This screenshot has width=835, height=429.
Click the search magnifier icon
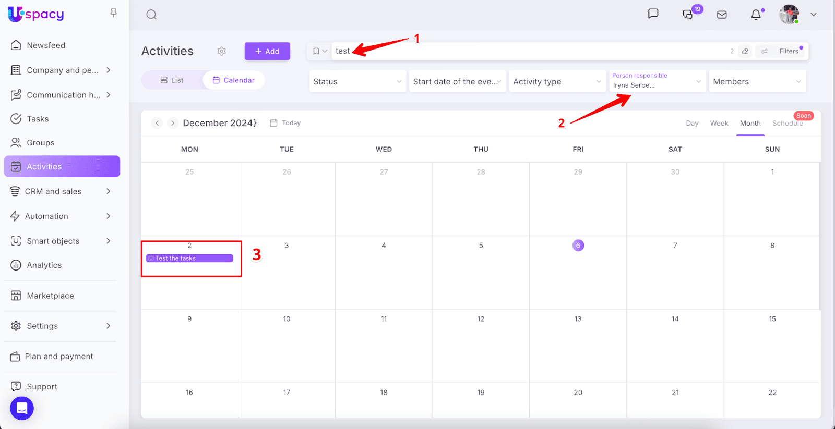click(x=151, y=15)
